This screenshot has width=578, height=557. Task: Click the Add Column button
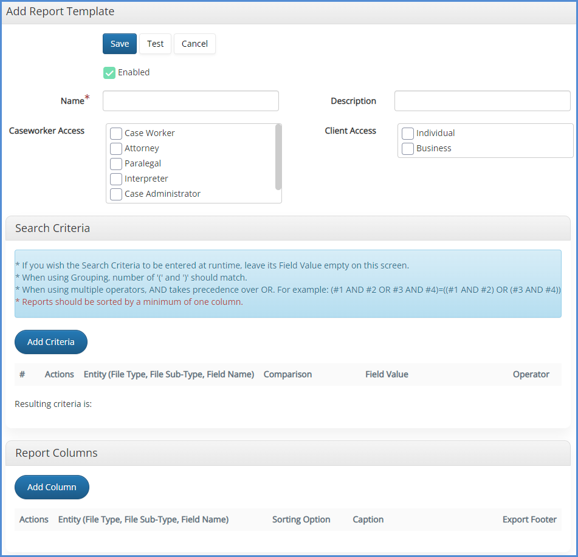[x=52, y=487]
